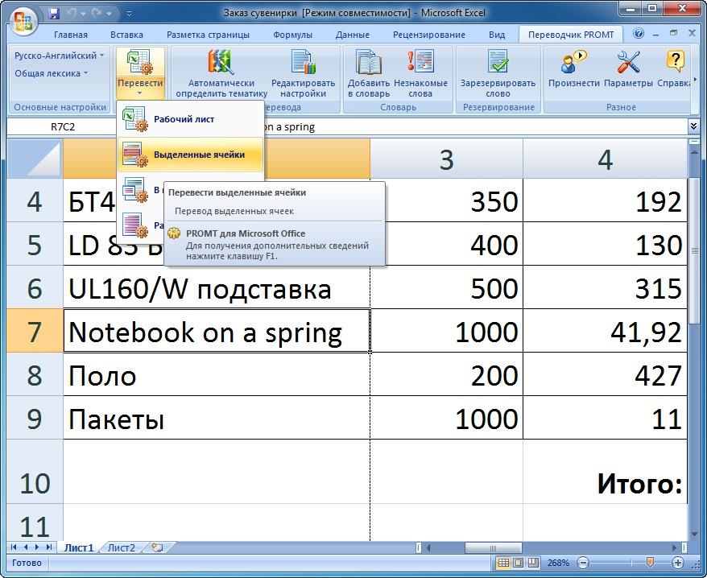
Task: Click the Справка help icon
Action: (x=675, y=62)
